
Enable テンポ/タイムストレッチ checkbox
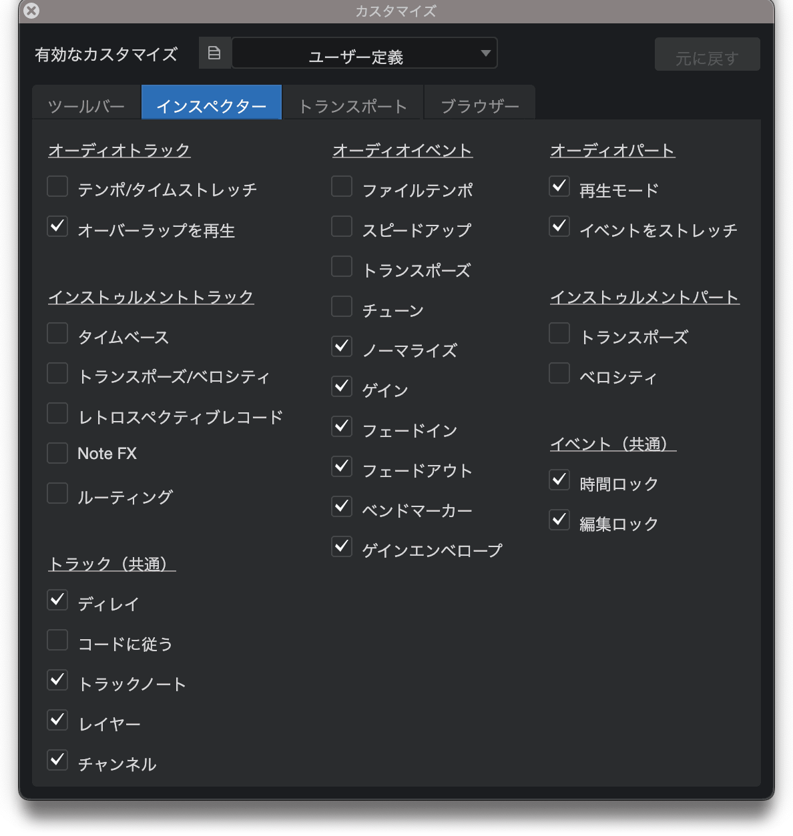click(57, 187)
